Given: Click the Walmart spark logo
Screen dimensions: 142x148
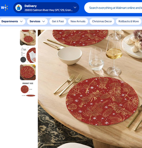Looking at the screenshot, I should 5,8.
